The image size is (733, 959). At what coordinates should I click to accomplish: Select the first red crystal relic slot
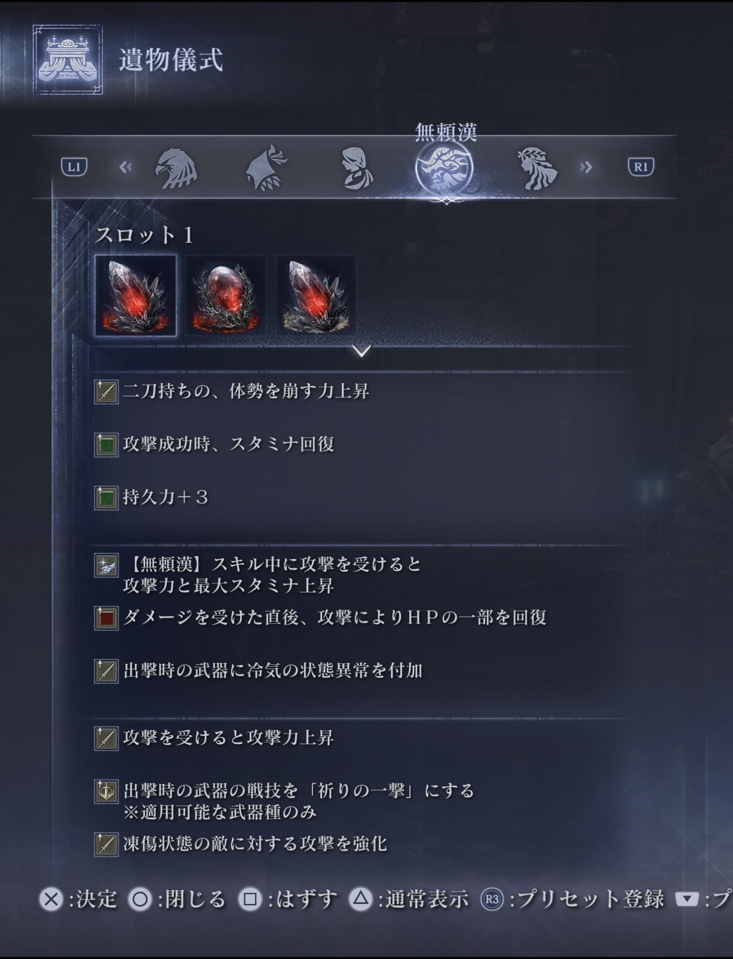pyautogui.click(x=136, y=296)
